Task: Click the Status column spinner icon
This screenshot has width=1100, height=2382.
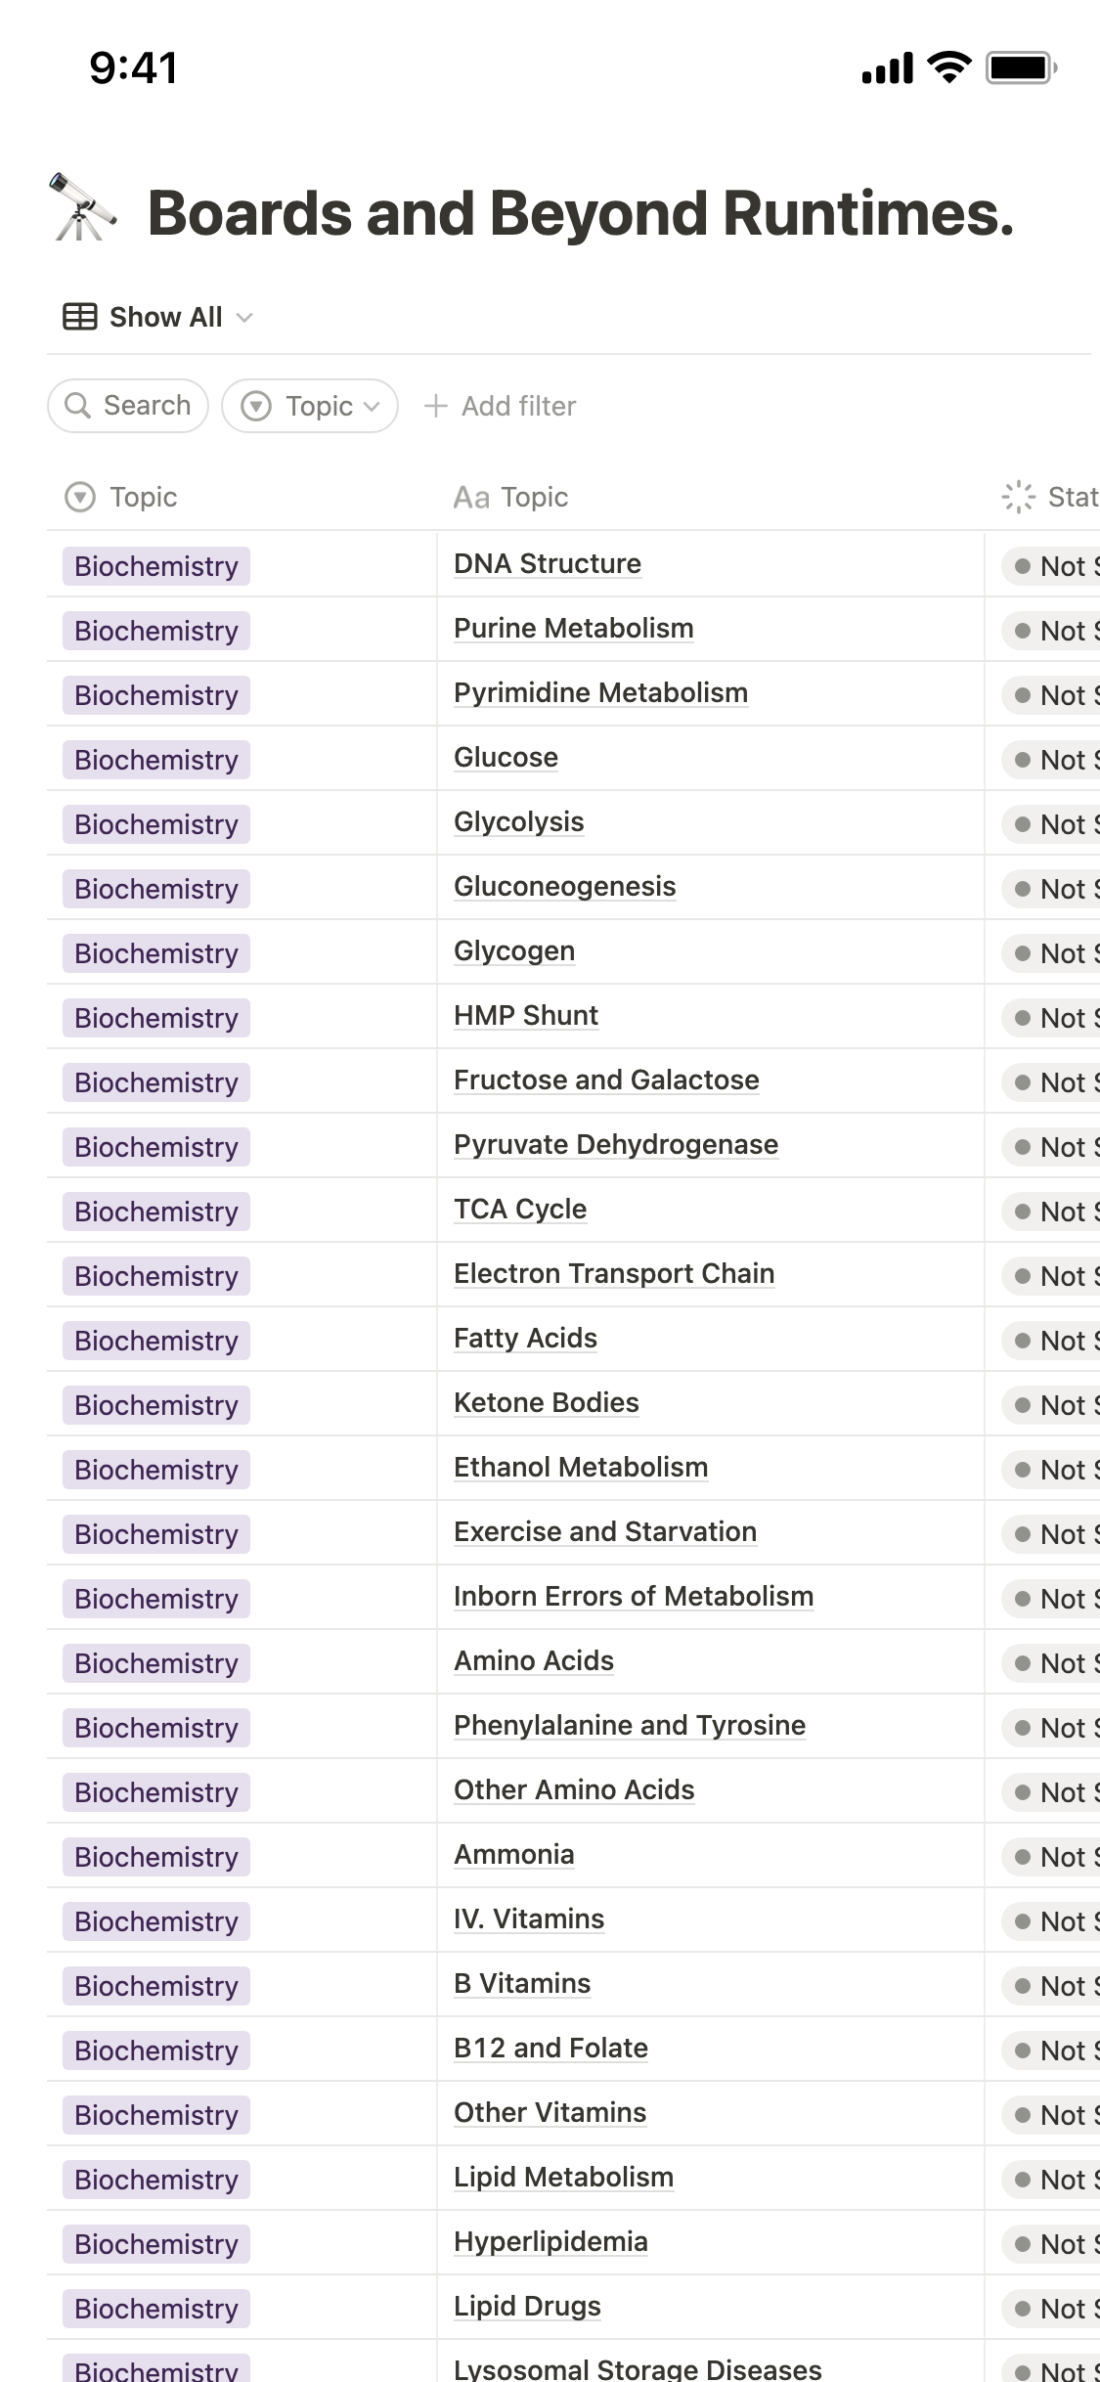Action: pos(1018,497)
